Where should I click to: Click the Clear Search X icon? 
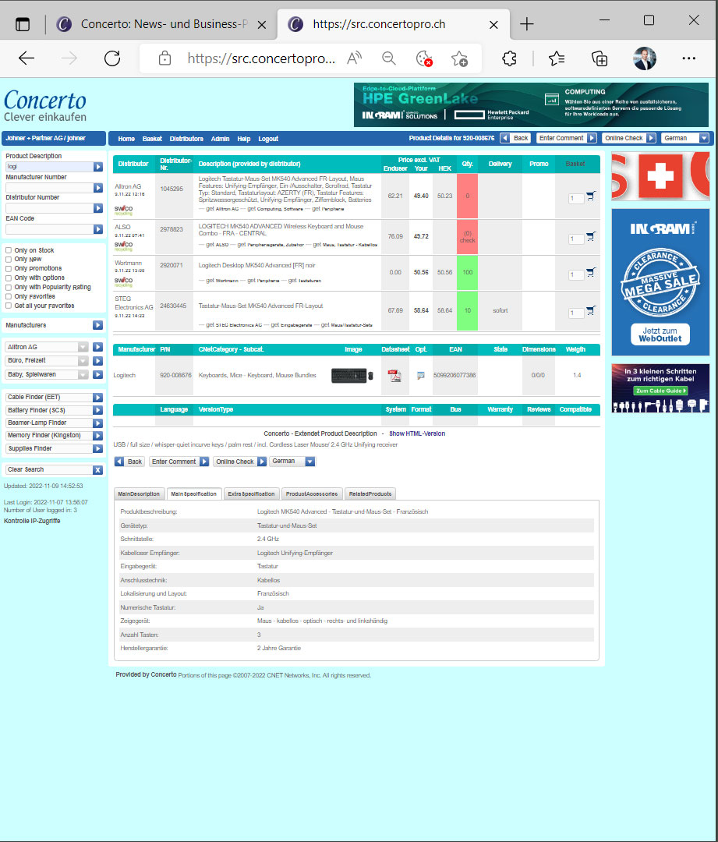[x=97, y=470]
